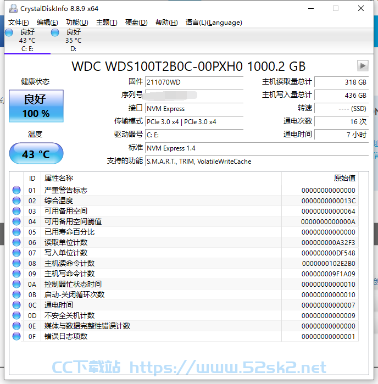Click status orb of row 06 读取单位计数
Viewport: 378px width, 384px height.
(16, 242)
